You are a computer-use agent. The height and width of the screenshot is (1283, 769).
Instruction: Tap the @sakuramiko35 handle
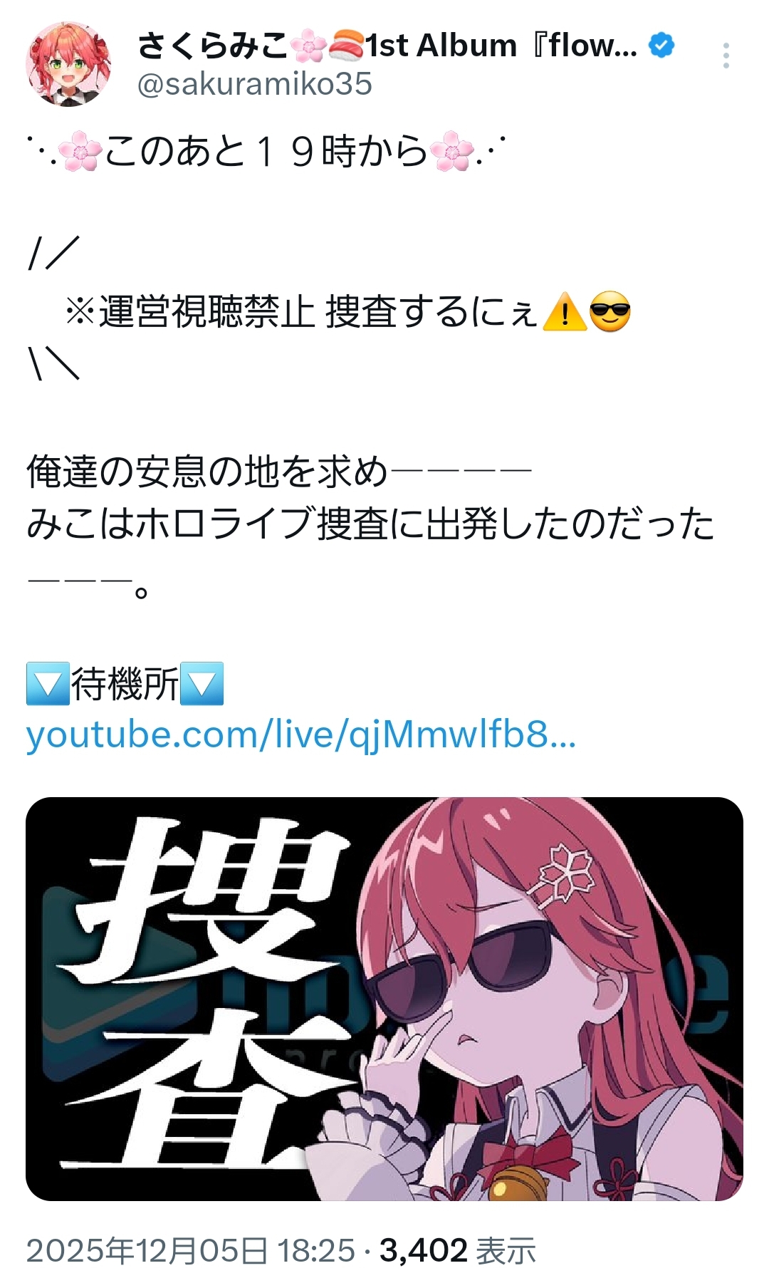coord(254,84)
